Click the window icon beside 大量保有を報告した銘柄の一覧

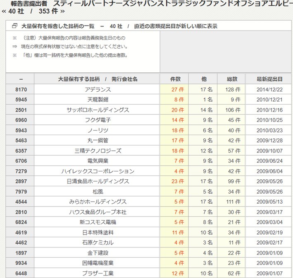pyautogui.click(x=14, y=26)
